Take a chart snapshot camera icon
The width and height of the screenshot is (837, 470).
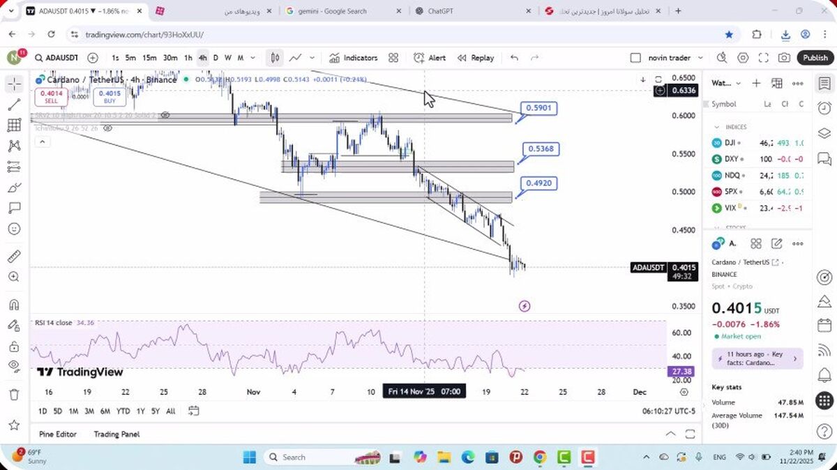[x=785, y=58]
